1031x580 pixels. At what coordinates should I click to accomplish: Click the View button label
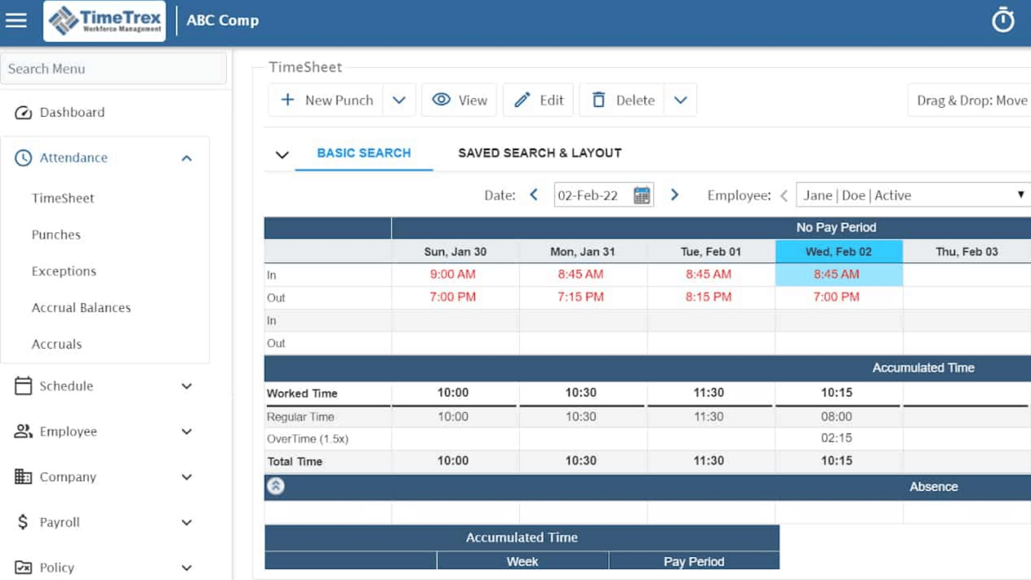pos(473,100)
